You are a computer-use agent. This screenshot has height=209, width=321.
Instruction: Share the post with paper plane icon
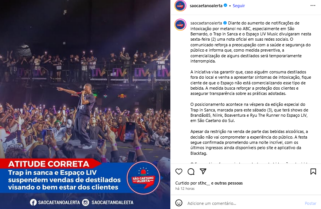pyautogui.click(x=203, y=171)
